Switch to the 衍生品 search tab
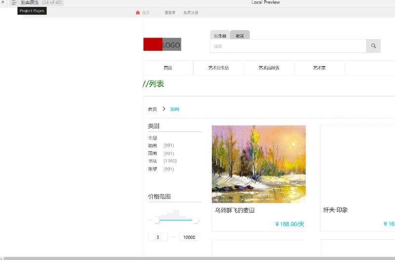The height and width of the screenshot is (260, 395). pos(220,36)
